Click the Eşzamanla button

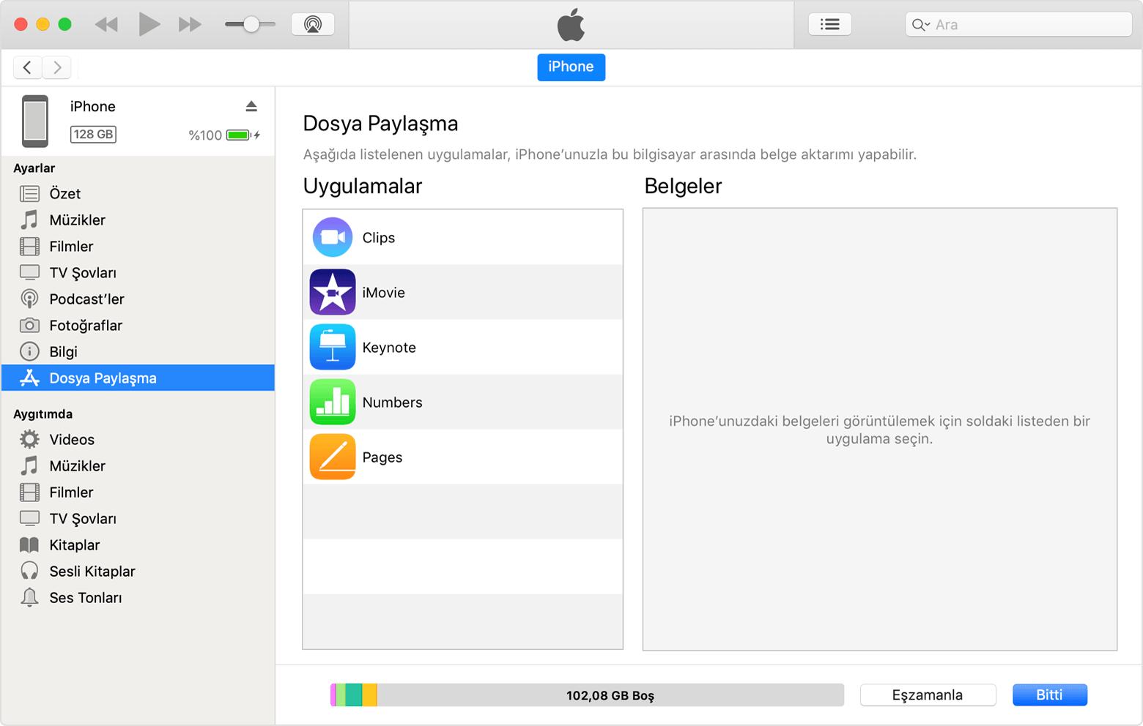point(928,695)
